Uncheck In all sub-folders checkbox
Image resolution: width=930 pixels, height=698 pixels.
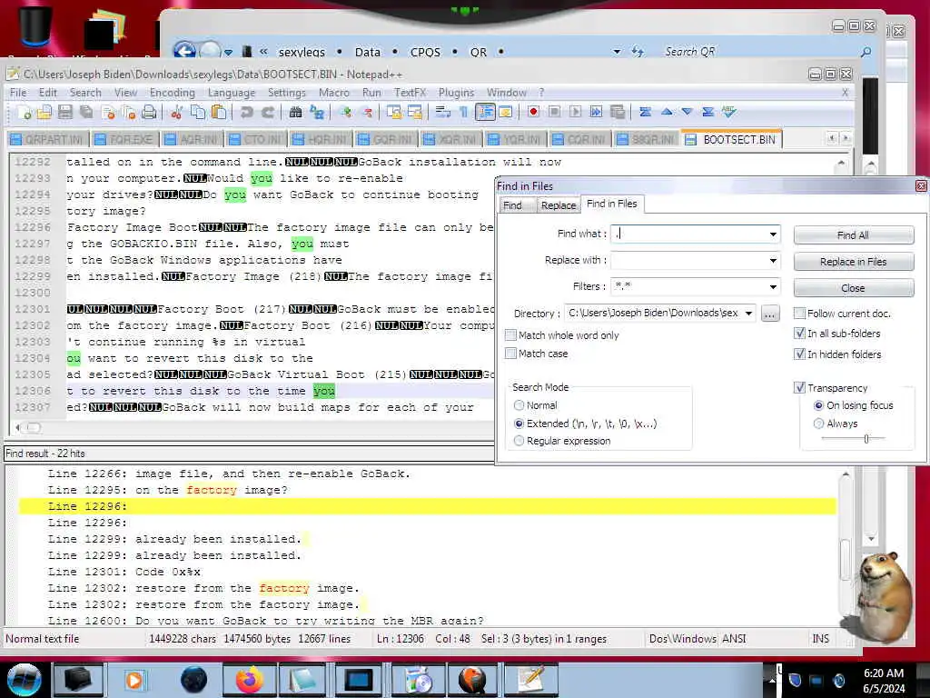point(799,334)
